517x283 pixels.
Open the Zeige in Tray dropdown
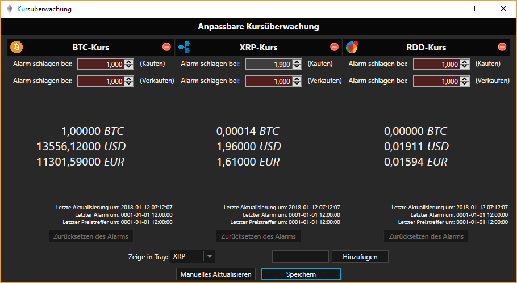pyautogui.click(x=193, y=256)
